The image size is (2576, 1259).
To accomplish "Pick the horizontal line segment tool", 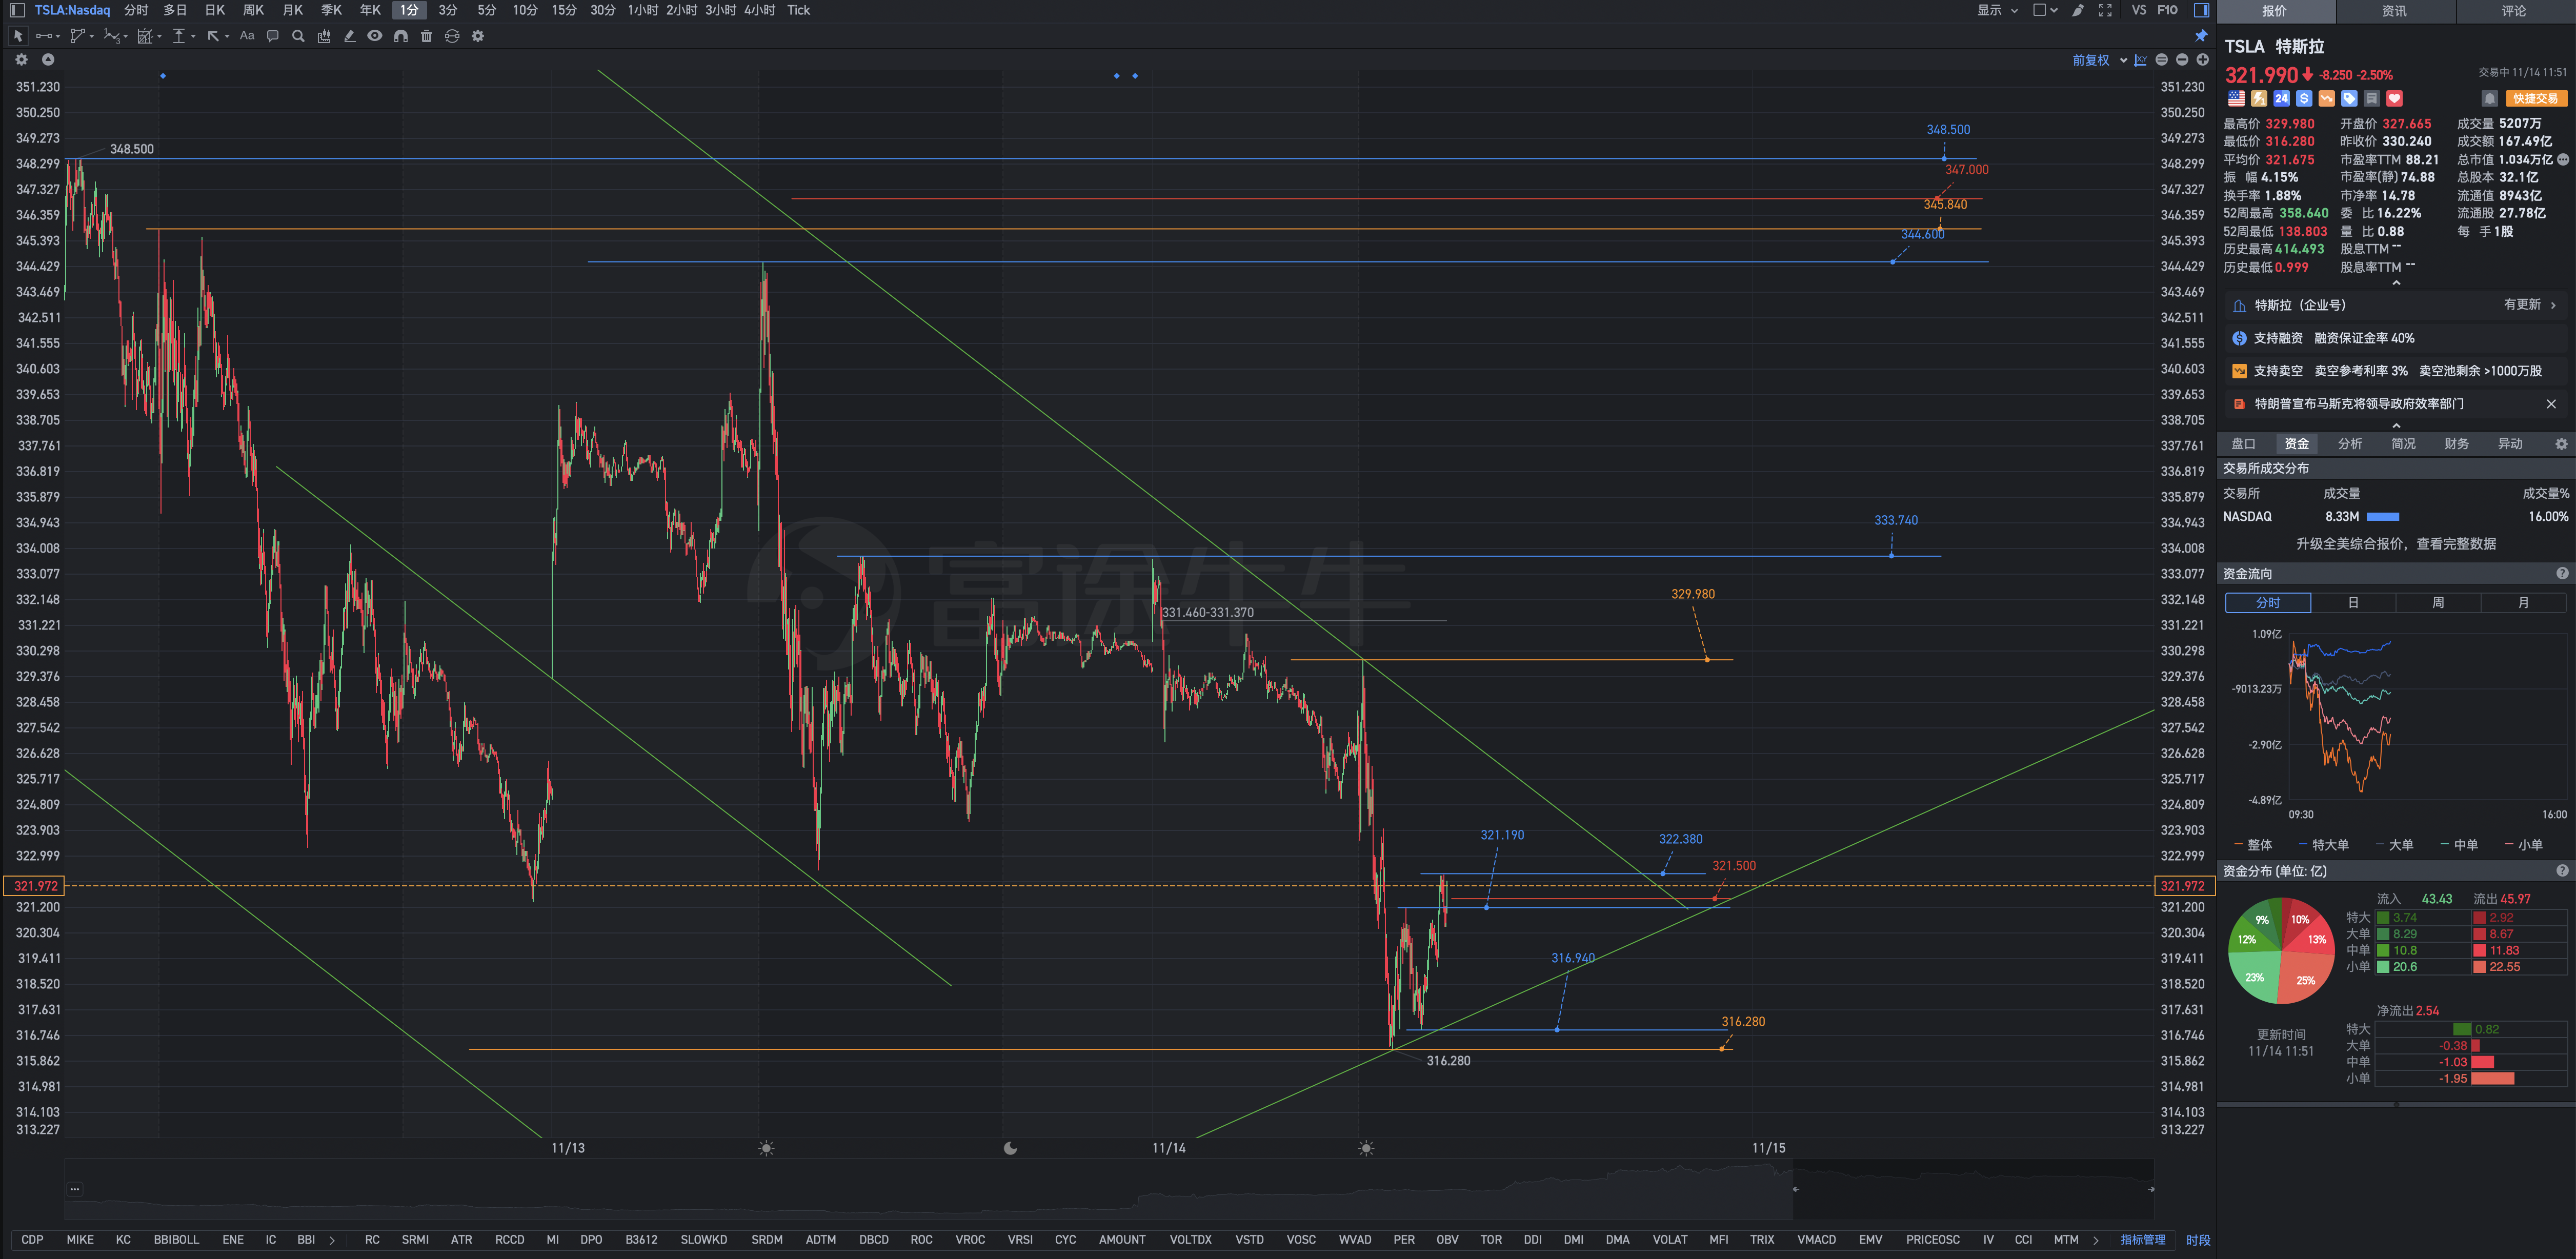I will [x=44, y=36].
